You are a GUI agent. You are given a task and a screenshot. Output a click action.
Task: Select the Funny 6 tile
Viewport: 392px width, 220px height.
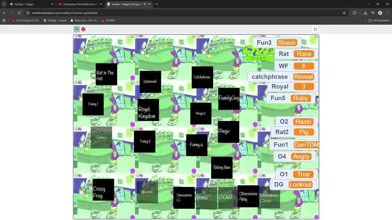(197, 145)
